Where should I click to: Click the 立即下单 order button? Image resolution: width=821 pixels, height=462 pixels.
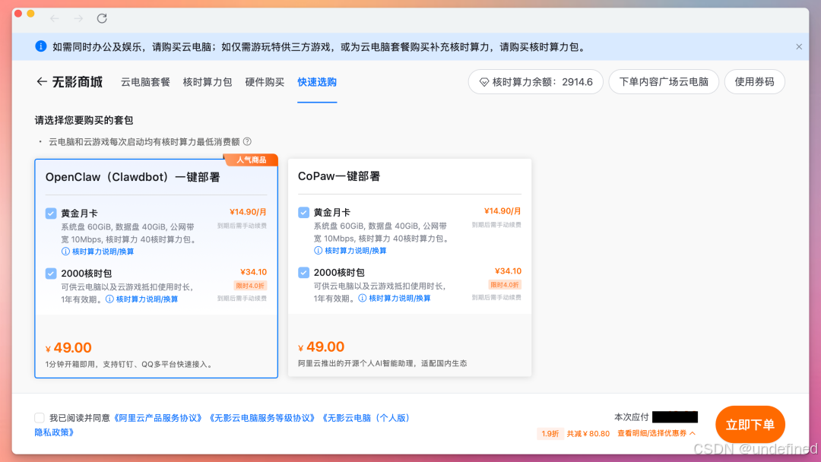click(x=750, y=424)
